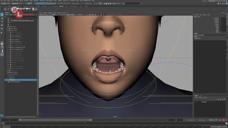The image size is (228, 128).
Task: Click the Open Scene icon in status line
Action: pos(15,3)
